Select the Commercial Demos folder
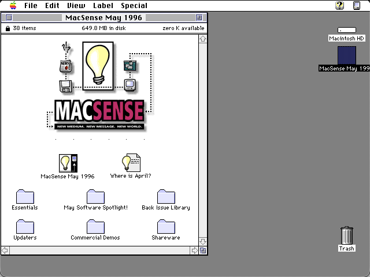370x277 pixels. (95, 227)
